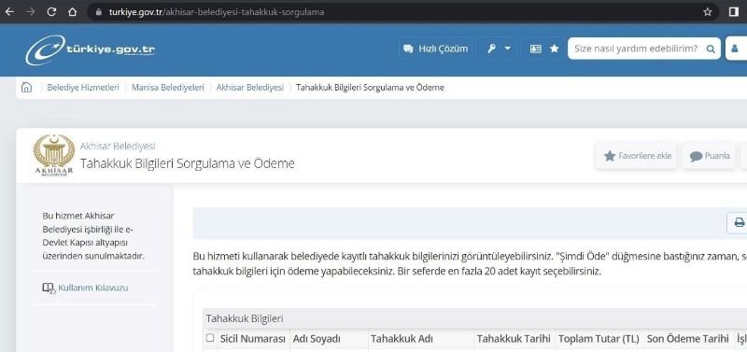Open the user profile icon
The width and height of the screenshot is (747, 352).
point(736,49)
